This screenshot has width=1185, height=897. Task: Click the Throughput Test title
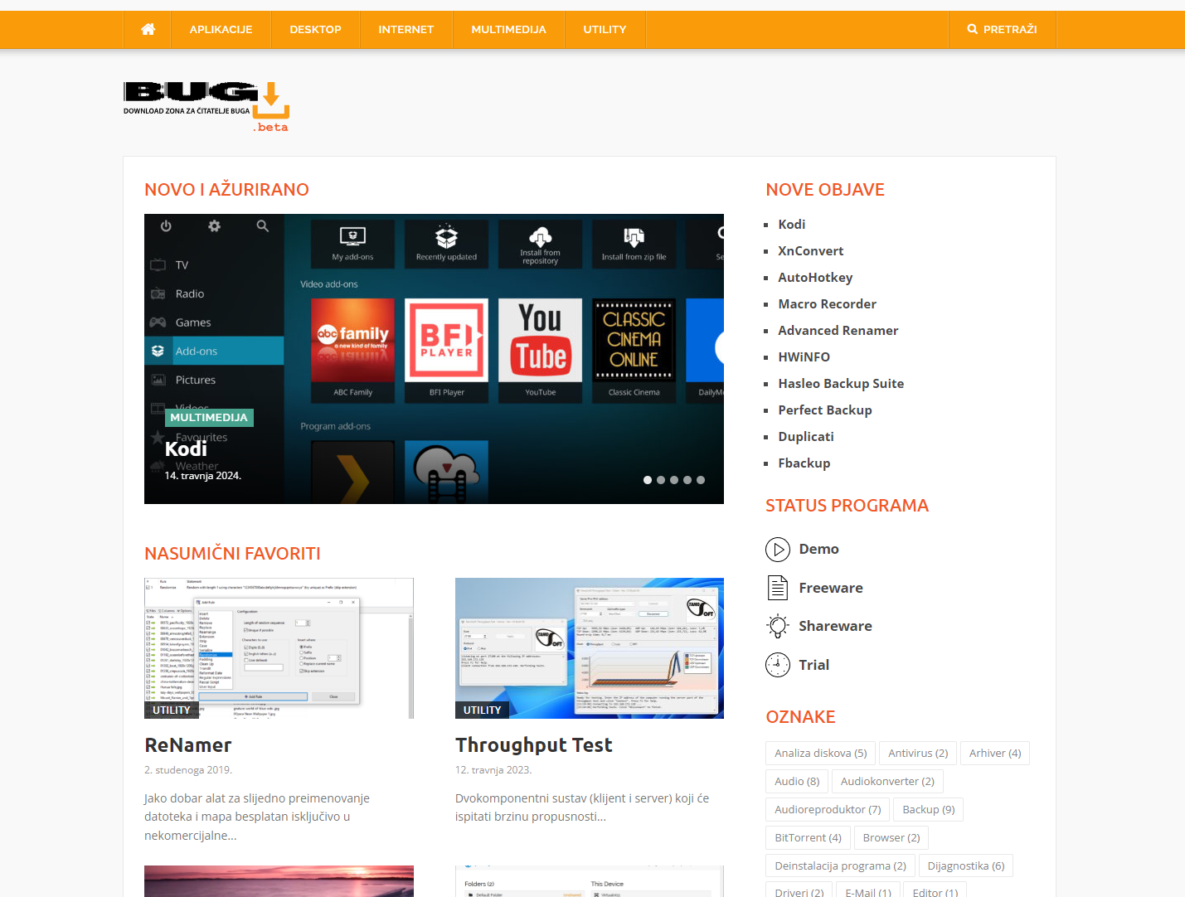(x=534, y=745)
